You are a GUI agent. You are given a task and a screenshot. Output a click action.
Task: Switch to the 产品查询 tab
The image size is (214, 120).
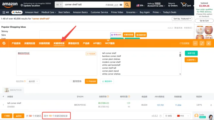(16, 43)
